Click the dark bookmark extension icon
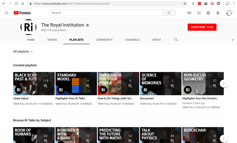The height and width of the screenshot is (143, 237). click(x=206, y=4)
